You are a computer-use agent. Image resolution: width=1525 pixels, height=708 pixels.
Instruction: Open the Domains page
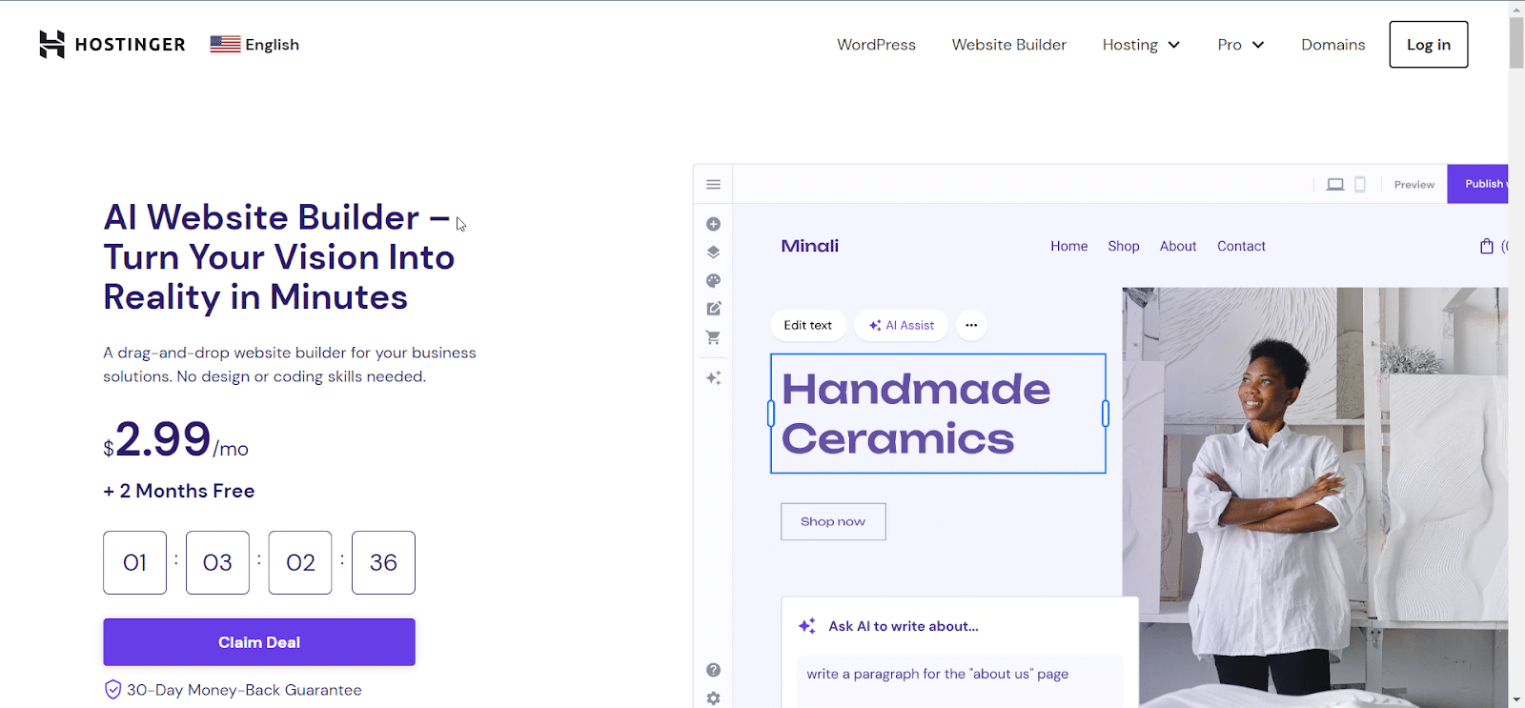(x=1332, y=45)
